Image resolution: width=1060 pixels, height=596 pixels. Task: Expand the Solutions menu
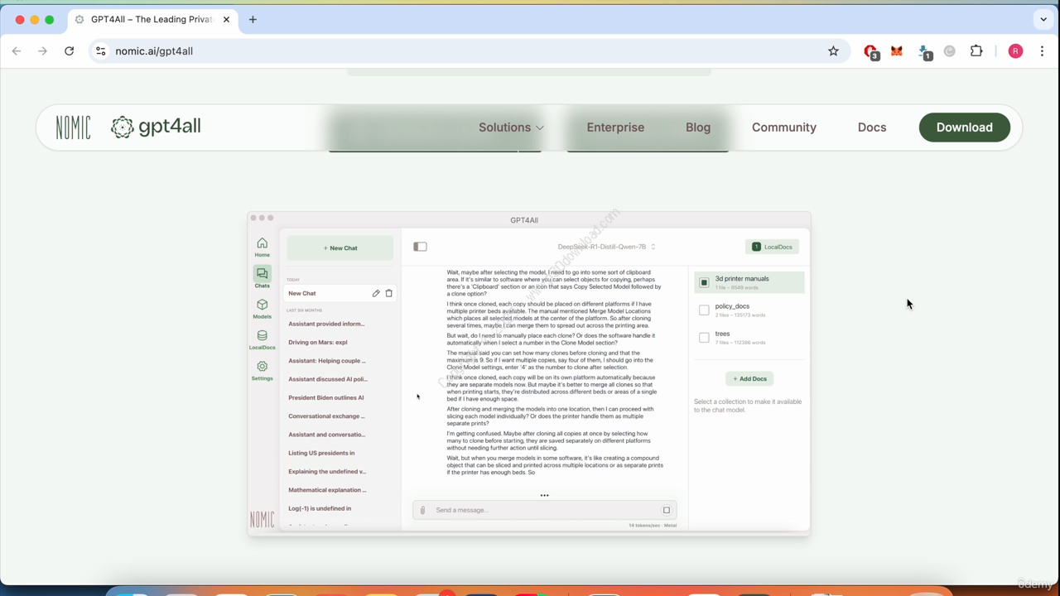511,127
